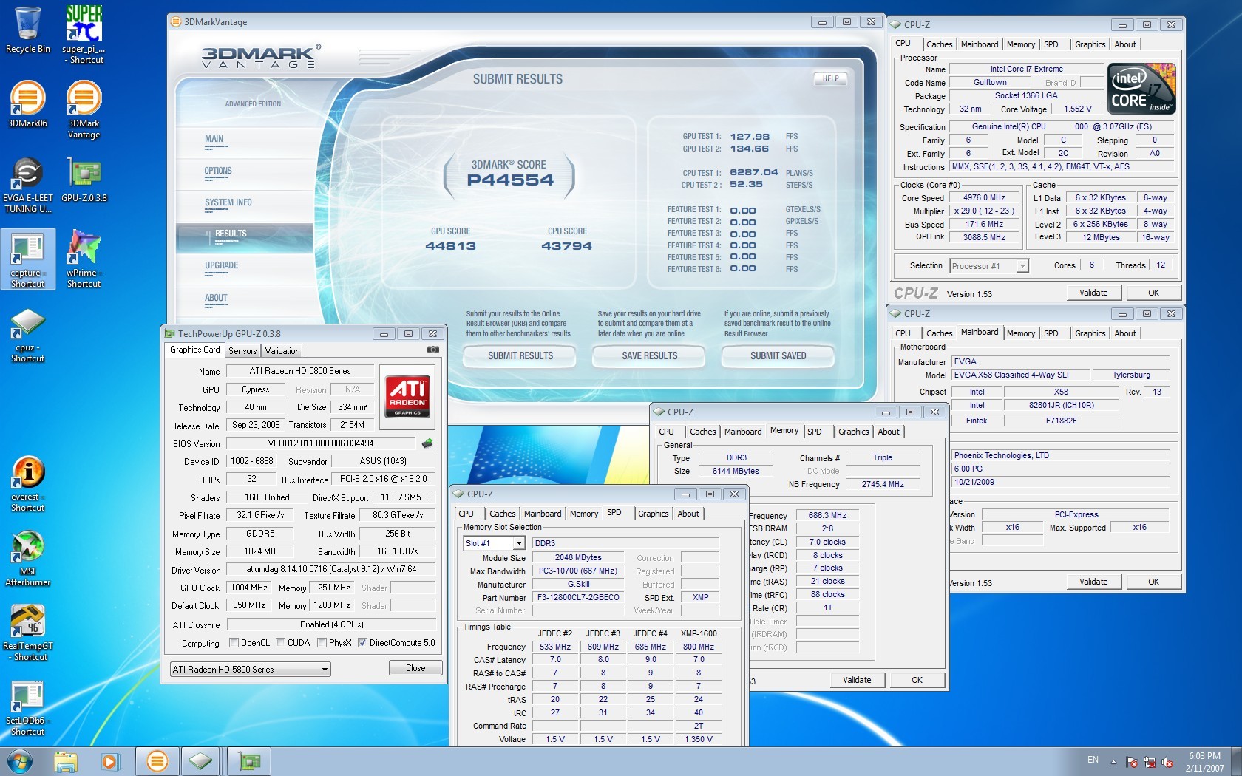
Task: Select the GPU-Z.0.3.8 desktop icon
Action: coord(84,180)
